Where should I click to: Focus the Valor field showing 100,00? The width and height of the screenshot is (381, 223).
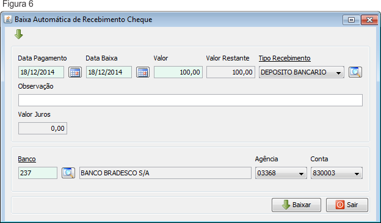(x=178, y=72)
